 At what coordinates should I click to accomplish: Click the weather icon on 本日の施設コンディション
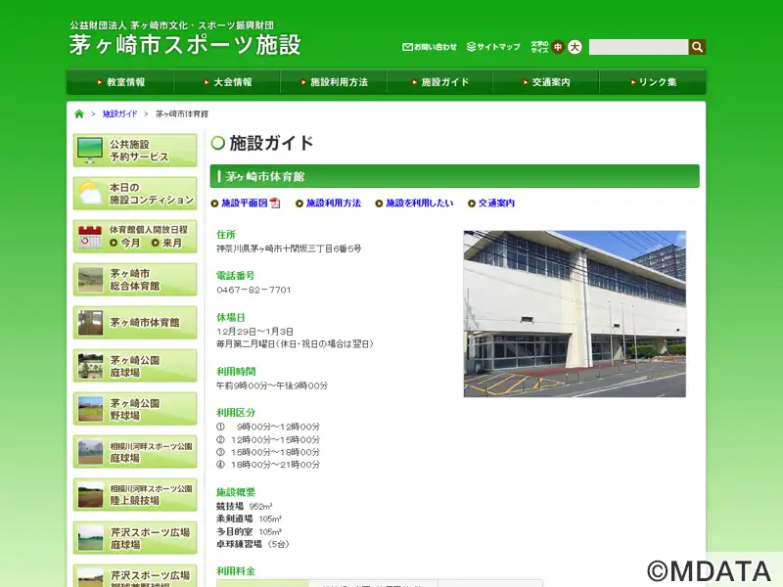coord(90,194)
